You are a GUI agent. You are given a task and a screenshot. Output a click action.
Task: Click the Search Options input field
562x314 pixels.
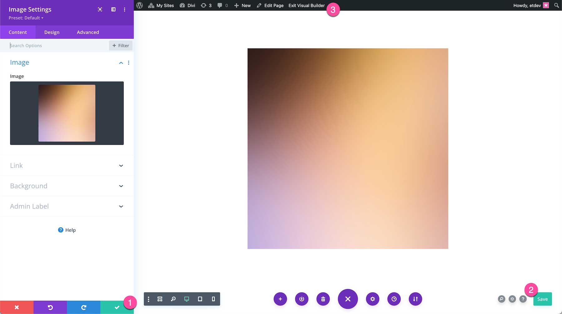58,46
